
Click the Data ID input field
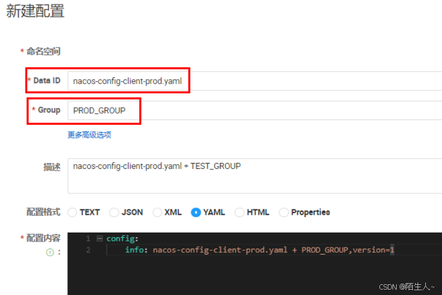(255, 81)
